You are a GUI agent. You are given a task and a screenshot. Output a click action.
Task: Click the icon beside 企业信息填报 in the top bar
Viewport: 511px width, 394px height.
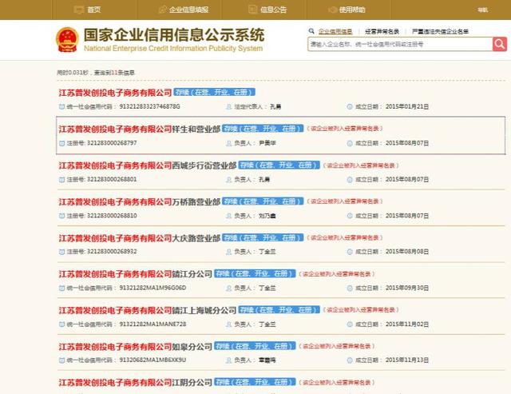pyautogui.click(x=162, y=10)
